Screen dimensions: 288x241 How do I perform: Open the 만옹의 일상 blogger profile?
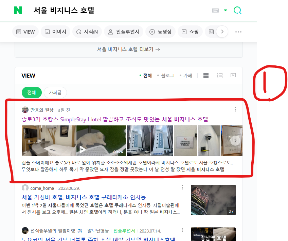(x=42, y=110)
